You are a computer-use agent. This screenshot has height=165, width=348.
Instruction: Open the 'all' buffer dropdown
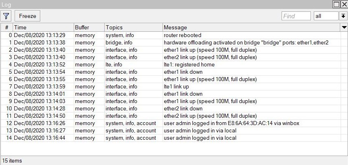point(326,16)
